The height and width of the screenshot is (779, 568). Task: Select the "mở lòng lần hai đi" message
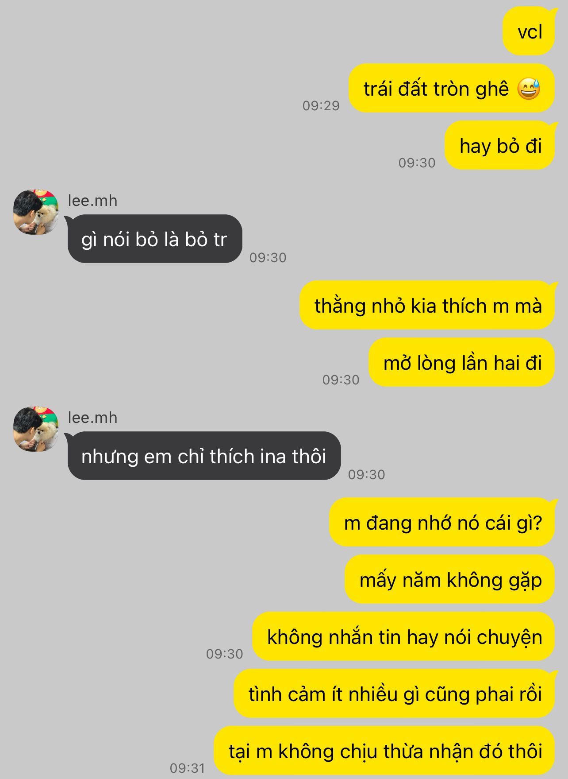click(x=462, y=362)
